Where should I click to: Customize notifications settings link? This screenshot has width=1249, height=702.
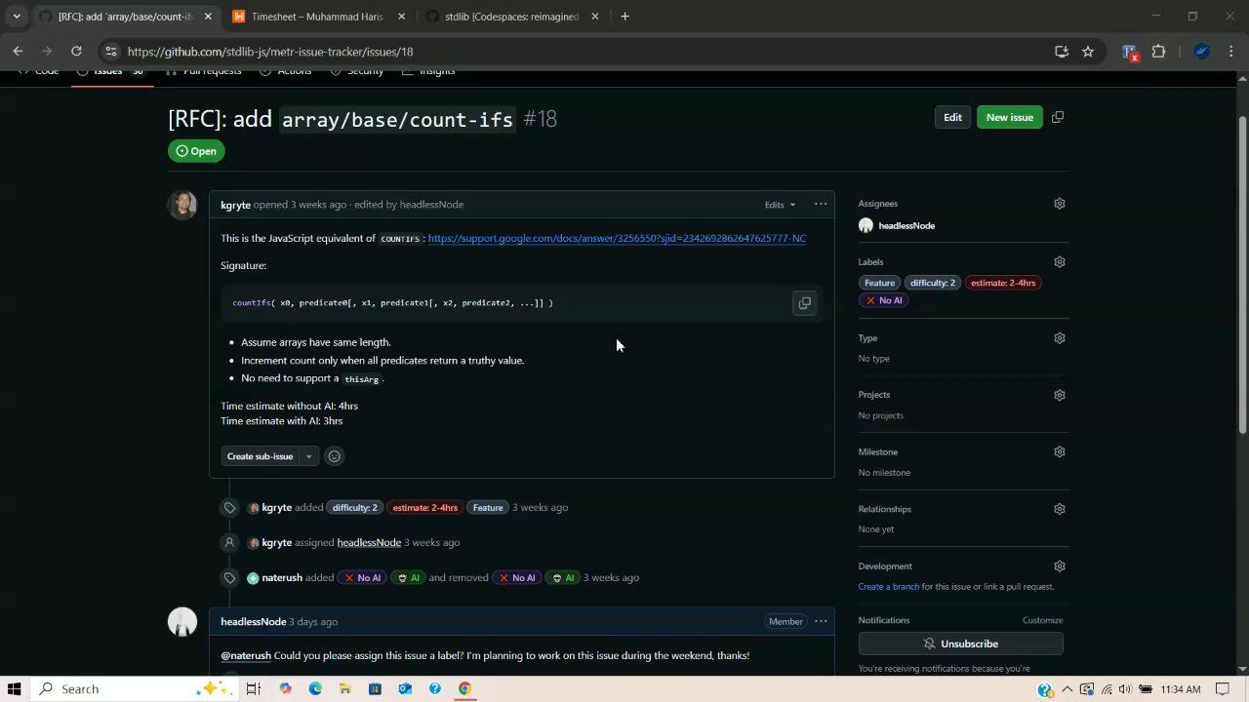[1042, 620]
